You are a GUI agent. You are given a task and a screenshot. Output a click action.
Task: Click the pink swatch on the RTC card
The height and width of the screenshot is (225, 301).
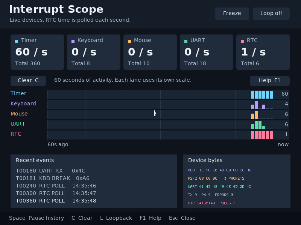[x=242, y=41]
